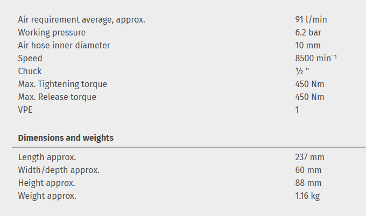Click the "Weight approx." label
This screenshot has height=216, width=366.
[x=47, y=196]
